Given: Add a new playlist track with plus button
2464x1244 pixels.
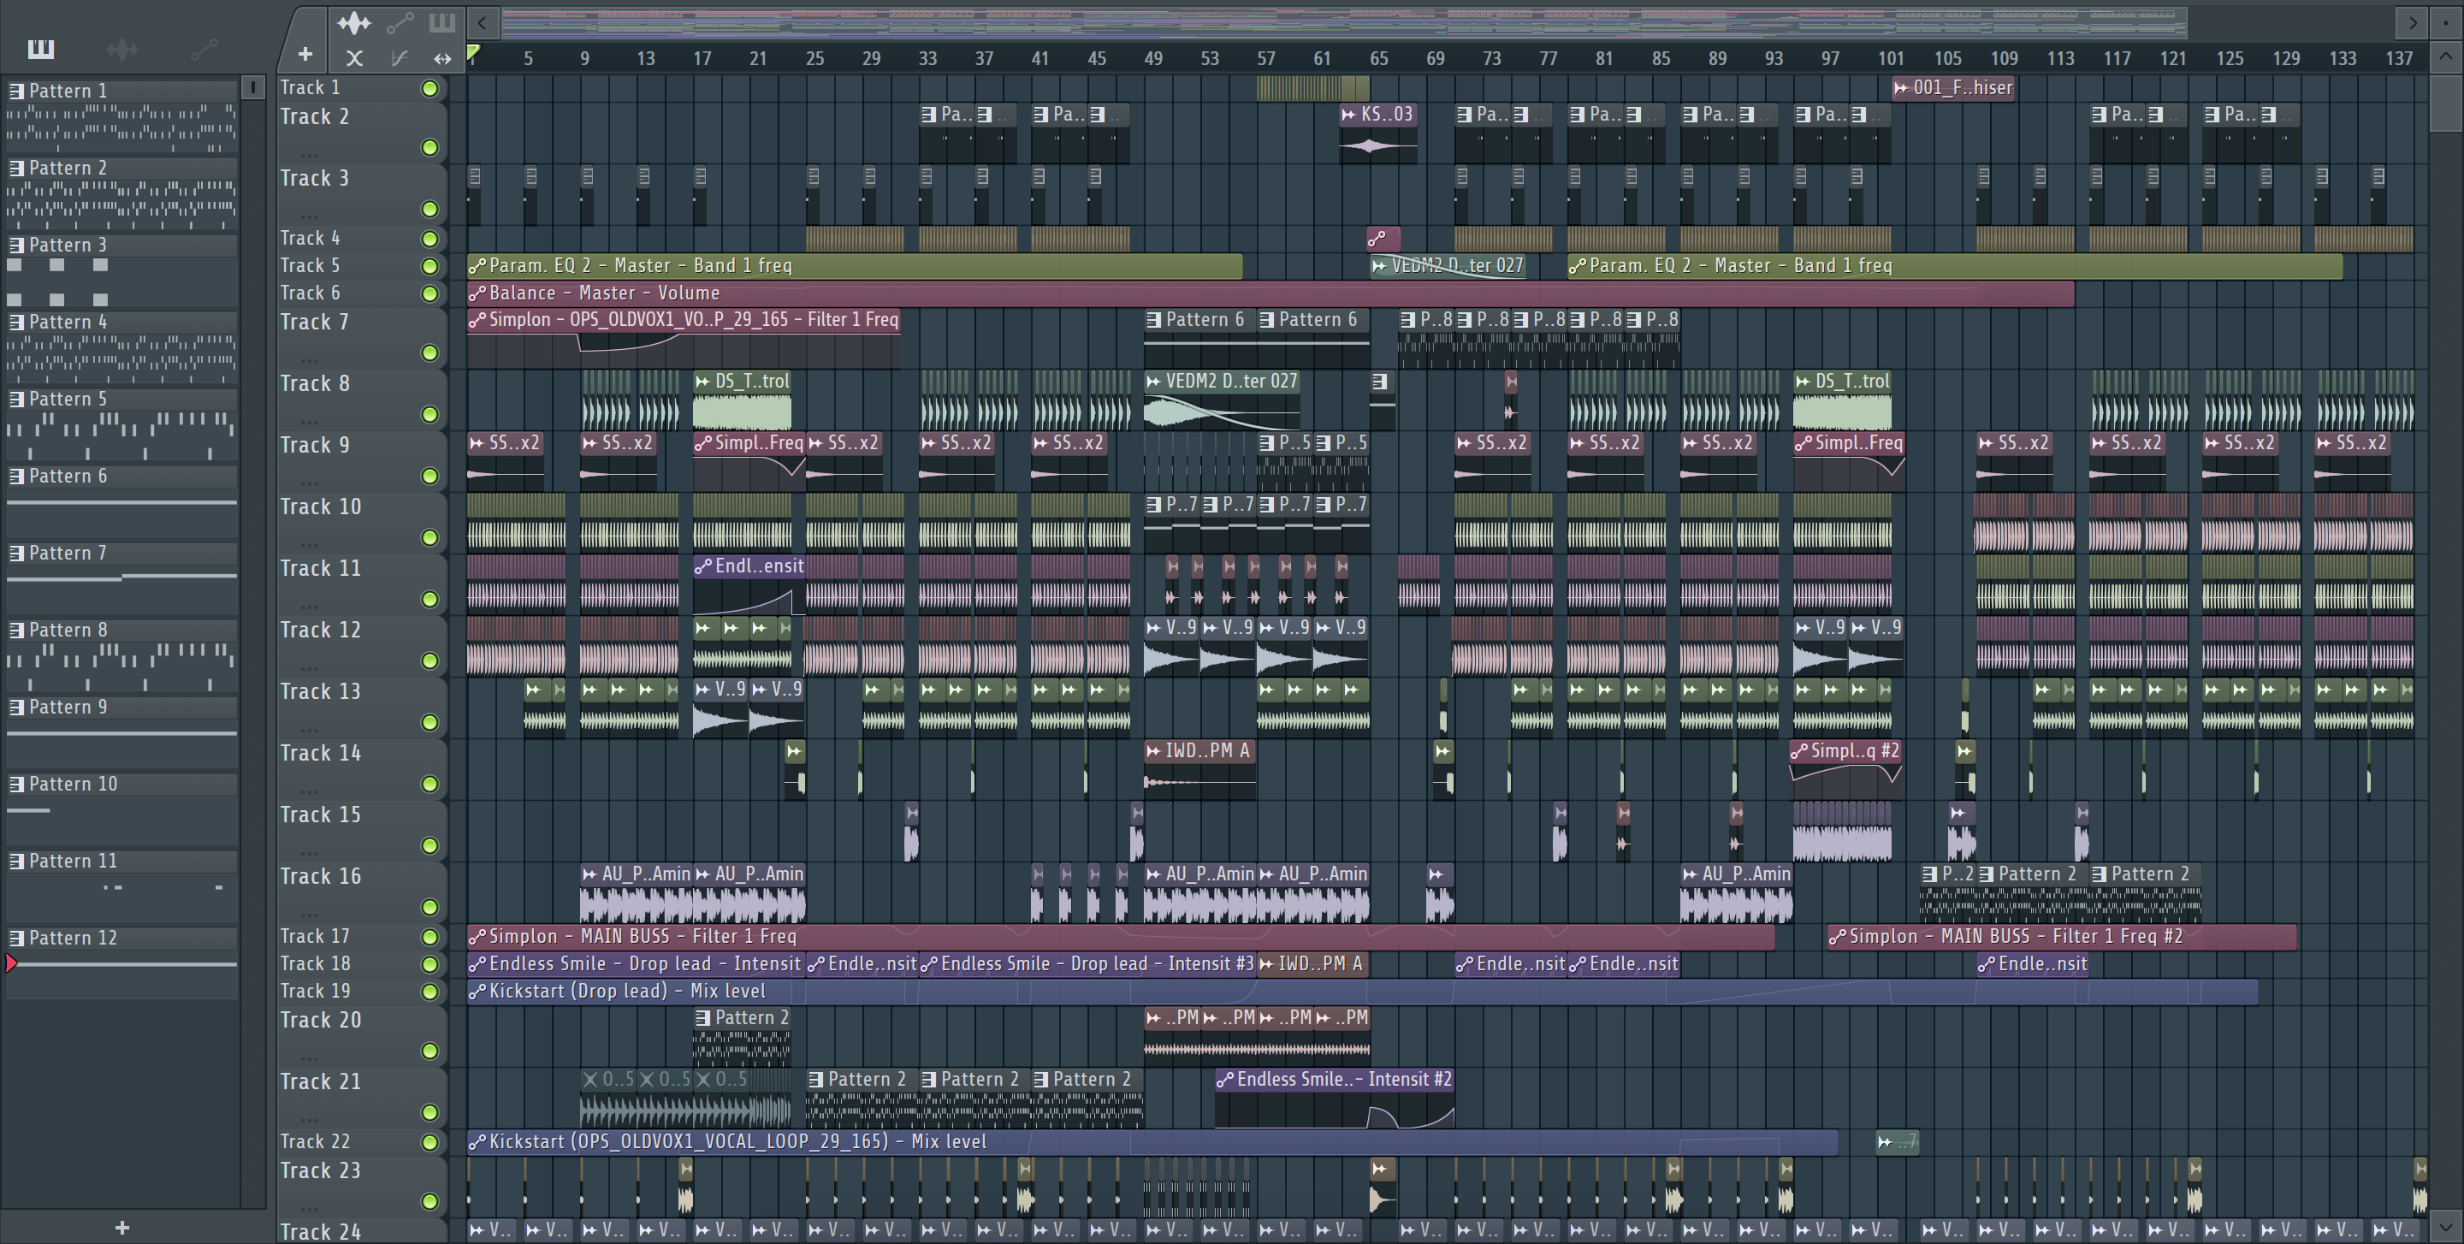Looking at the screenshot, I should pos(305,55).
